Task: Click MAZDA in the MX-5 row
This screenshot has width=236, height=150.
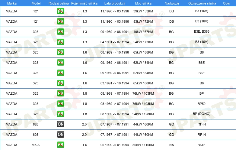Action: [x=11, y=145]
